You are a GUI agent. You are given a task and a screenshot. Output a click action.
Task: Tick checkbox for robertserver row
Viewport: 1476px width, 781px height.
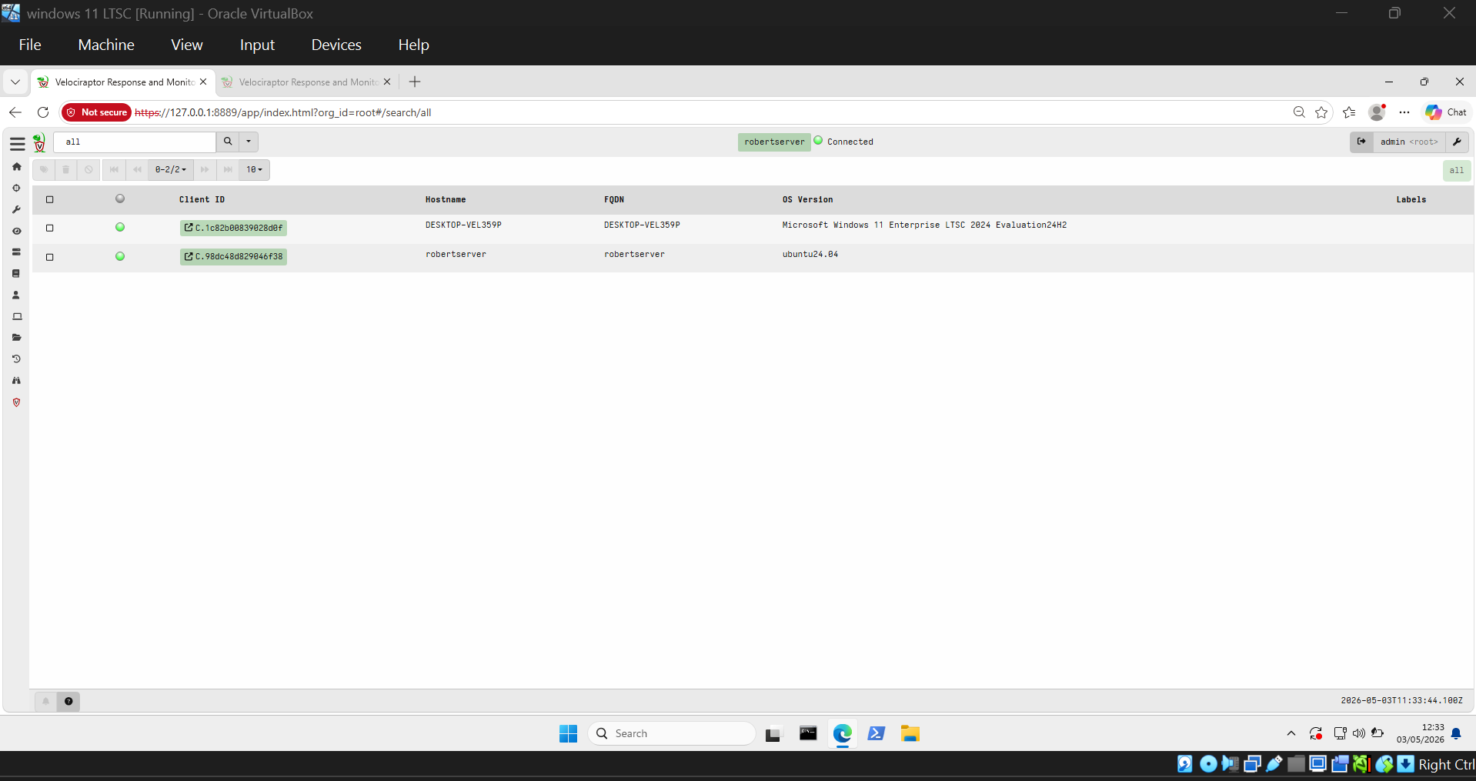(50, 257)
